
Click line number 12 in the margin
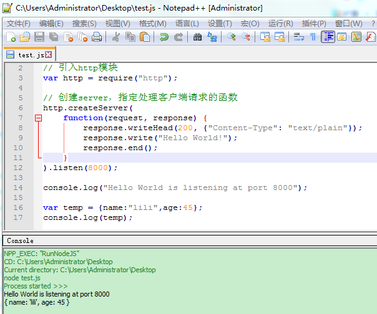[x=18, y=168]
